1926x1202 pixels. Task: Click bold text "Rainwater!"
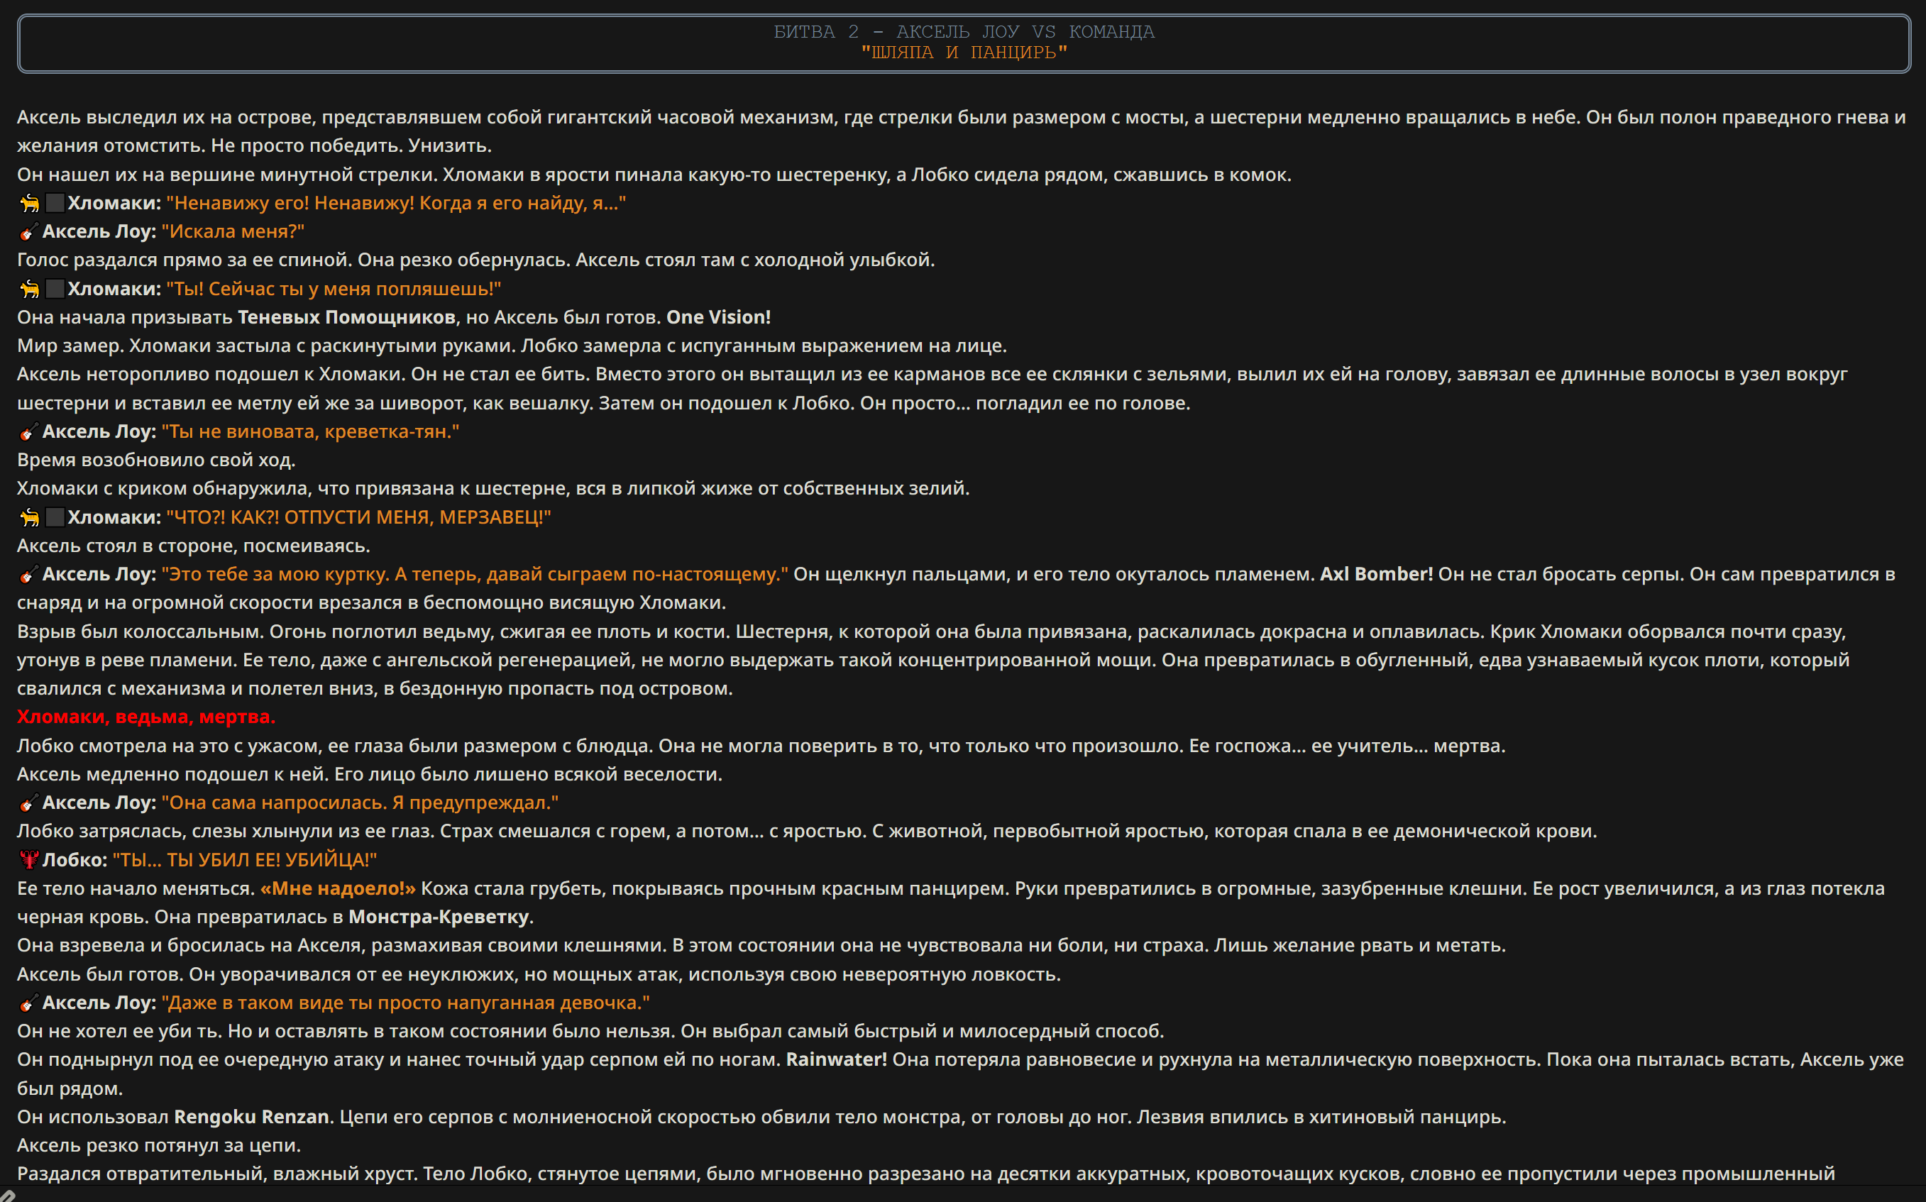point(836,1059)
